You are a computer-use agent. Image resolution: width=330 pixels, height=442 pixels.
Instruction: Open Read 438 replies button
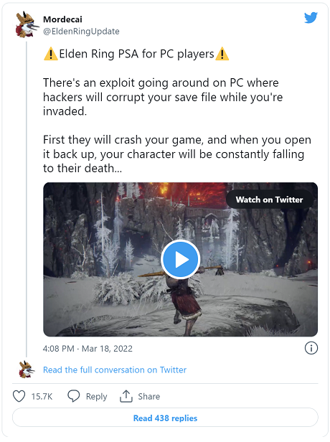click(x=165, y=418)
